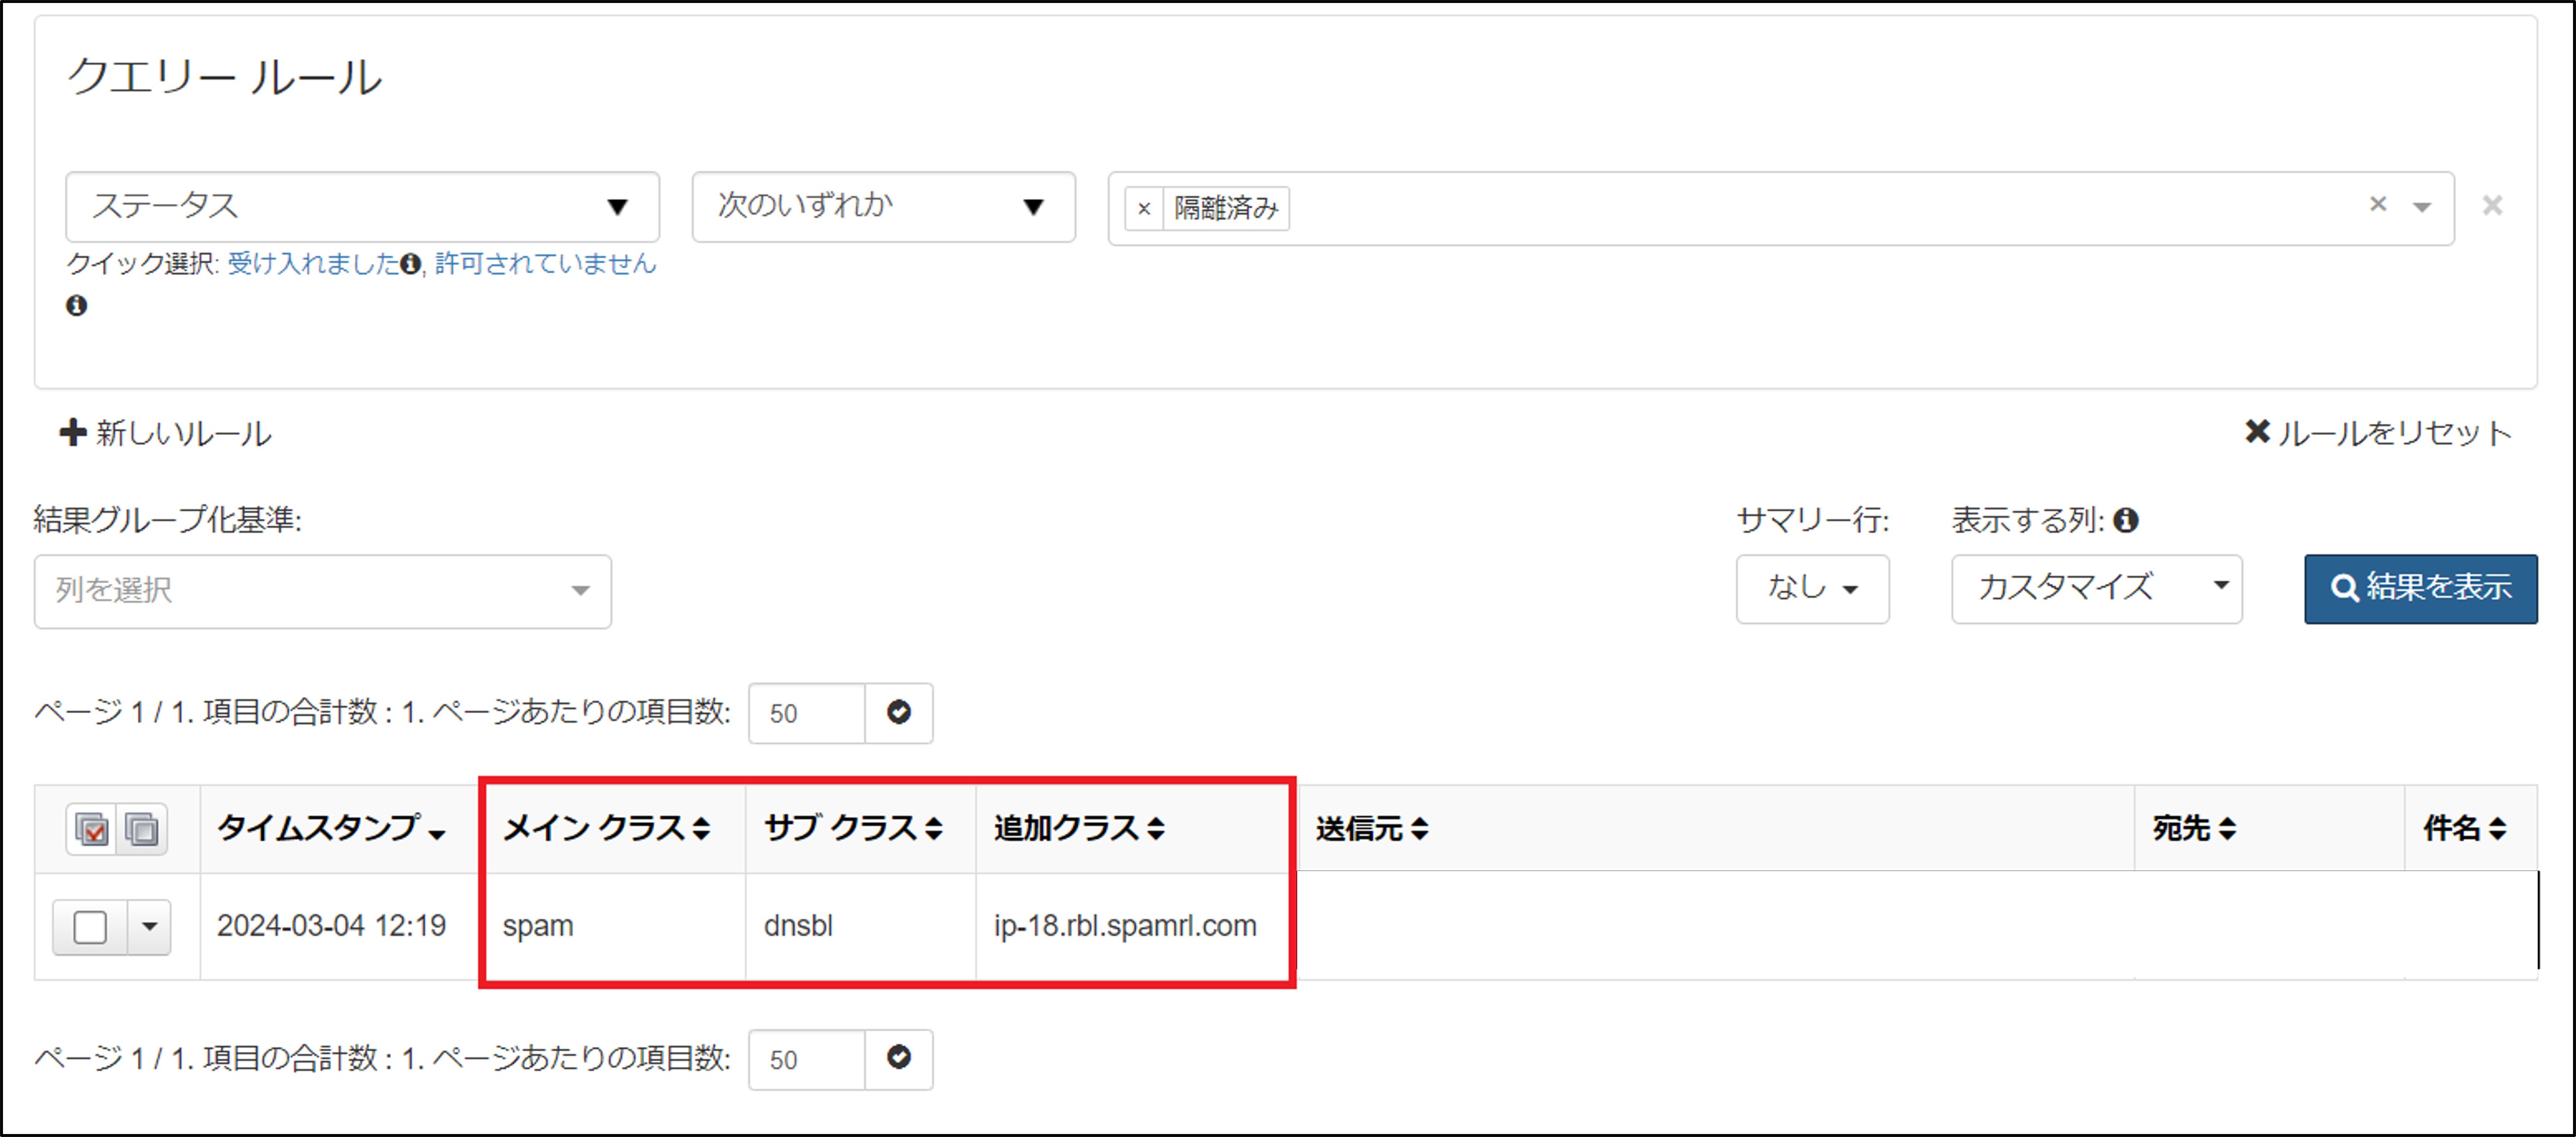Open row action dropdown arrow for spam row

pyautogui.click(x=149, y=927)
